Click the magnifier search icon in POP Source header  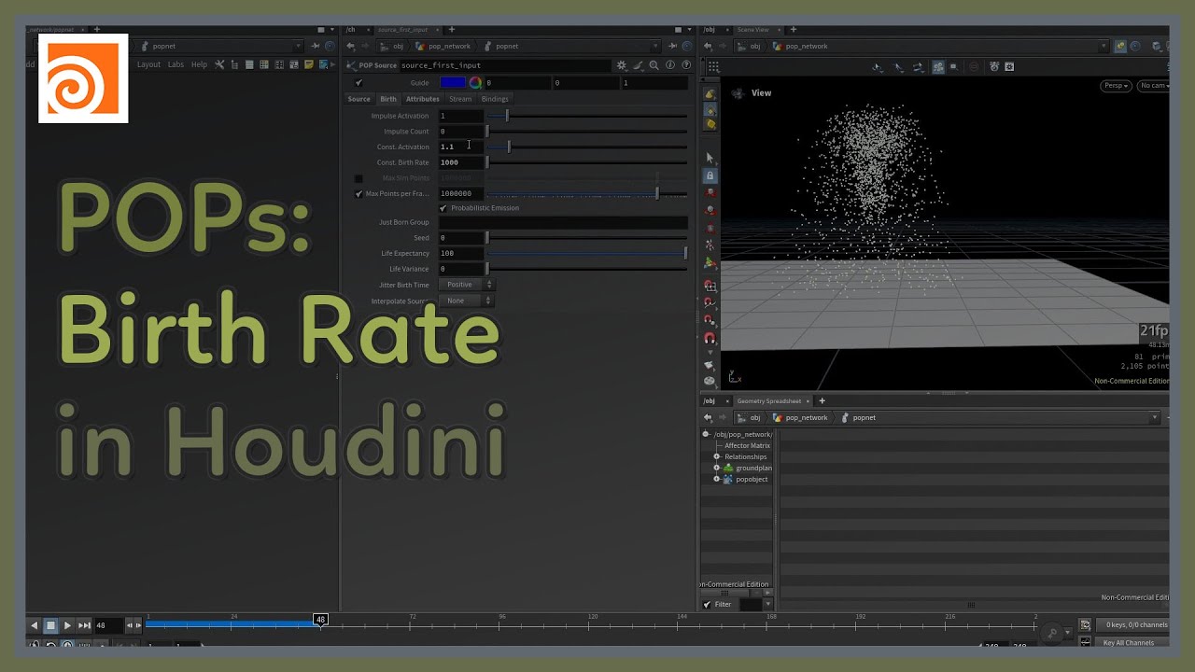pyautogui.click(x=654, y=65)
